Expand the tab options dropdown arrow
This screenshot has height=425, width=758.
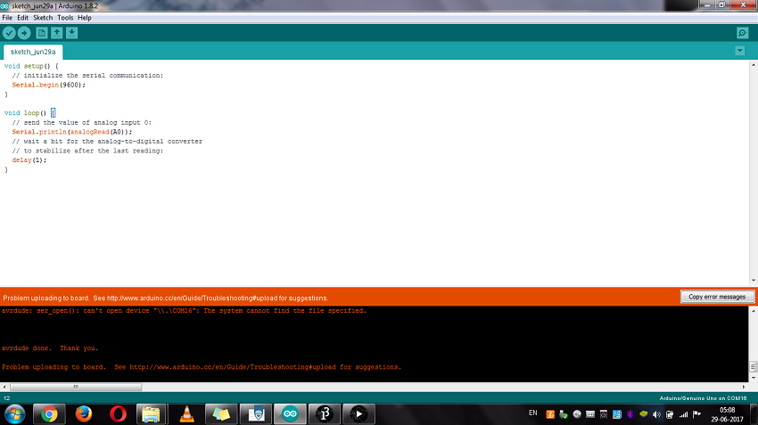point(739,51)
